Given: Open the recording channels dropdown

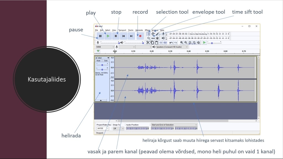Looking at the screenshot, I should point(144,47).
